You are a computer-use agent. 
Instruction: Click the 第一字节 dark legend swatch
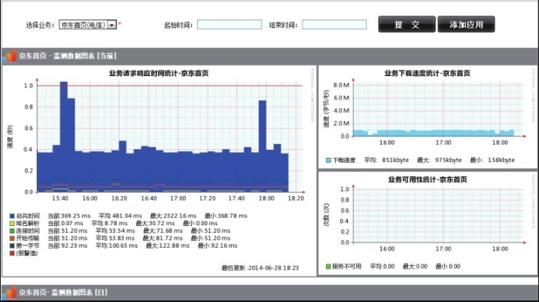click(12, 246)
